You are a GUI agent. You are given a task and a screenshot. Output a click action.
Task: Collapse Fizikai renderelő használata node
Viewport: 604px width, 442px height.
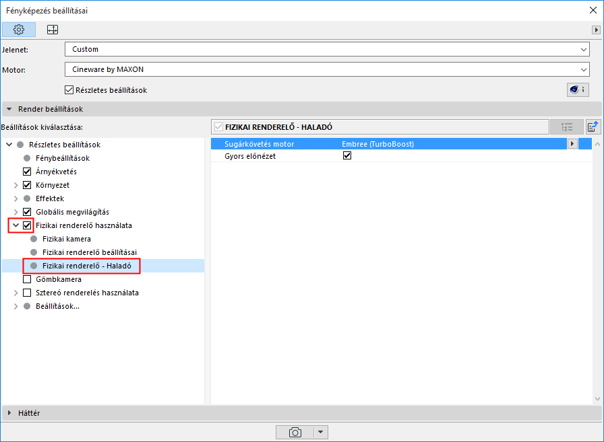pyautogui.click(x=16, y=225)
